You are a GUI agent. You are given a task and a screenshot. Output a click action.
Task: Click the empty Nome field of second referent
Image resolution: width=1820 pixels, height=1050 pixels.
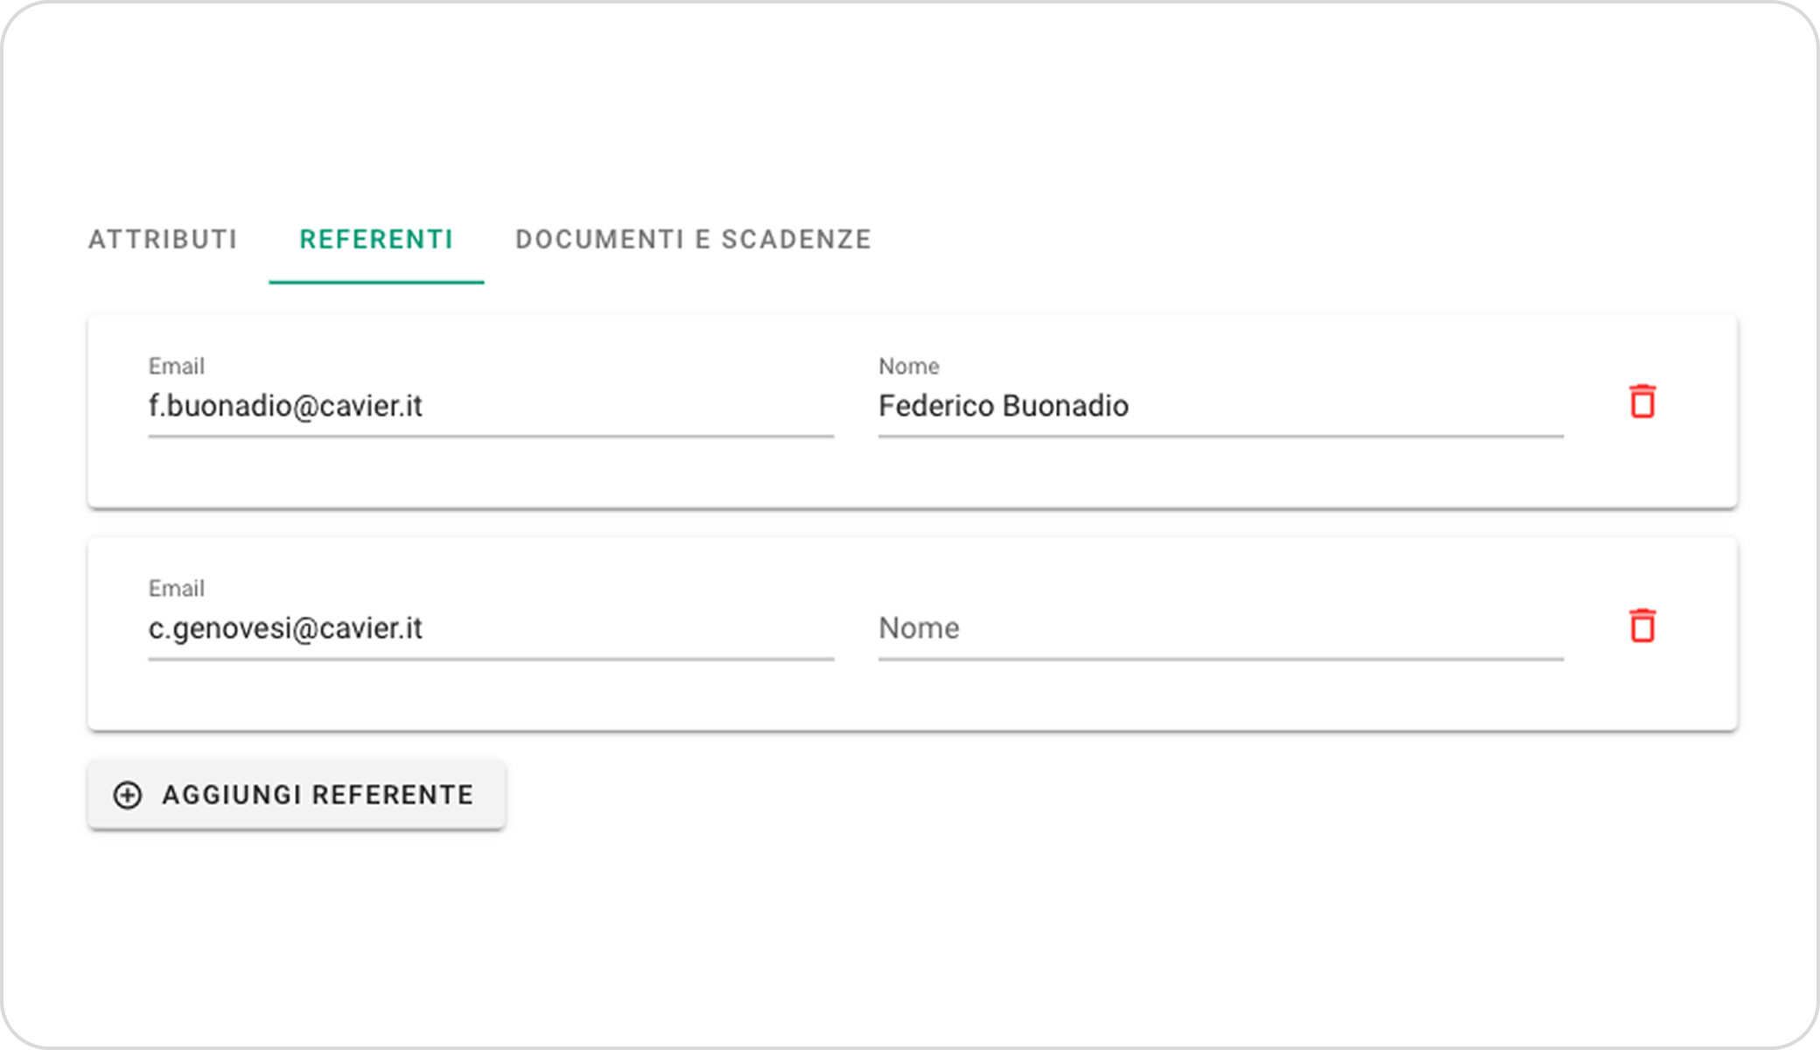[1220, 628]
